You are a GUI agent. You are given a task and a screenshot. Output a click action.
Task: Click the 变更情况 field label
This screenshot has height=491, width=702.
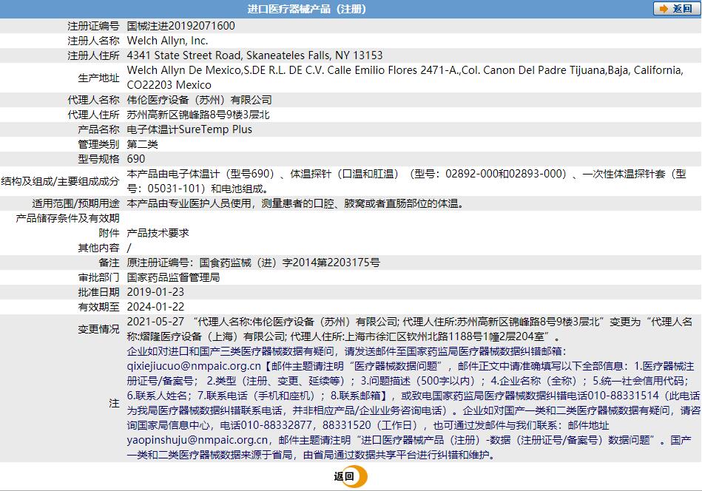(x=98, y=329)
